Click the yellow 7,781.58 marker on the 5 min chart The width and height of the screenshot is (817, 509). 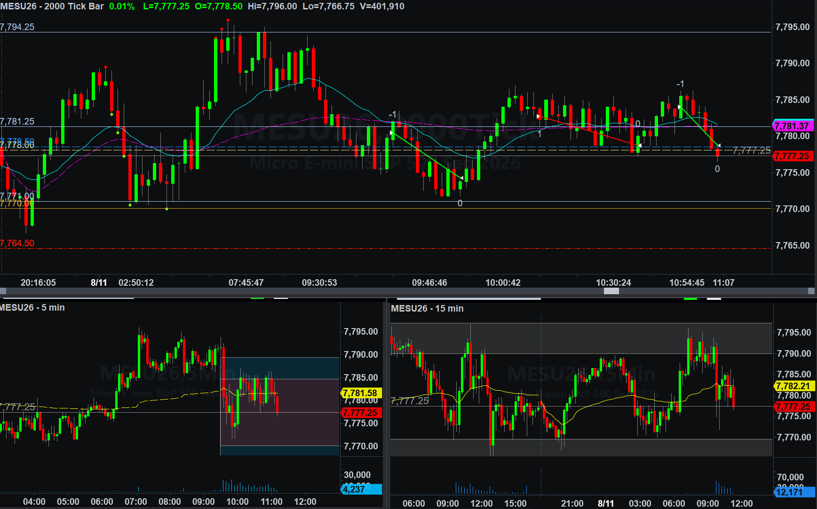pos(361,393)
